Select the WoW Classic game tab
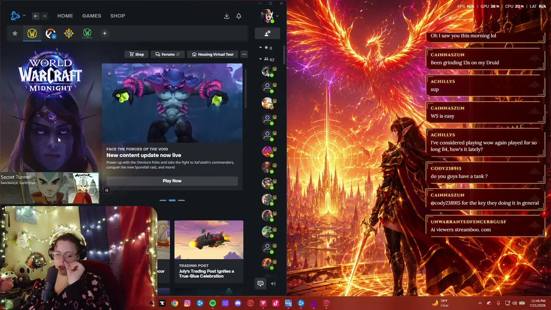Image resolution: width=551 pixels, height=310 pixels. tap(87, 33)
